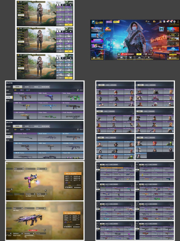
Task: Open Default sort control in second Collection panel
Action: 80,130
